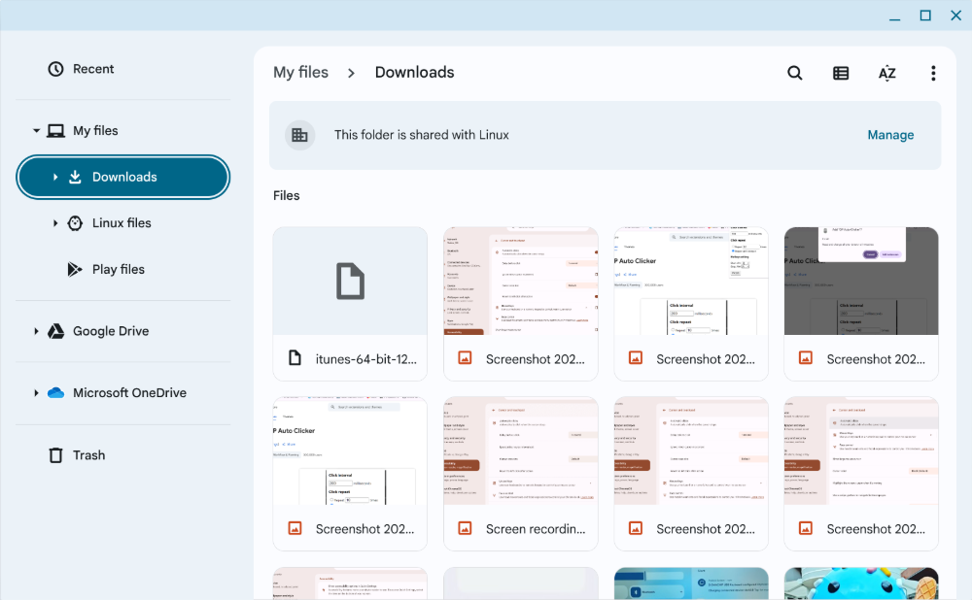The height and width of the screenshot is (600, 972).
Task: Click the Microsoft OneDrive cloud icon
Action: pos(55,392)
